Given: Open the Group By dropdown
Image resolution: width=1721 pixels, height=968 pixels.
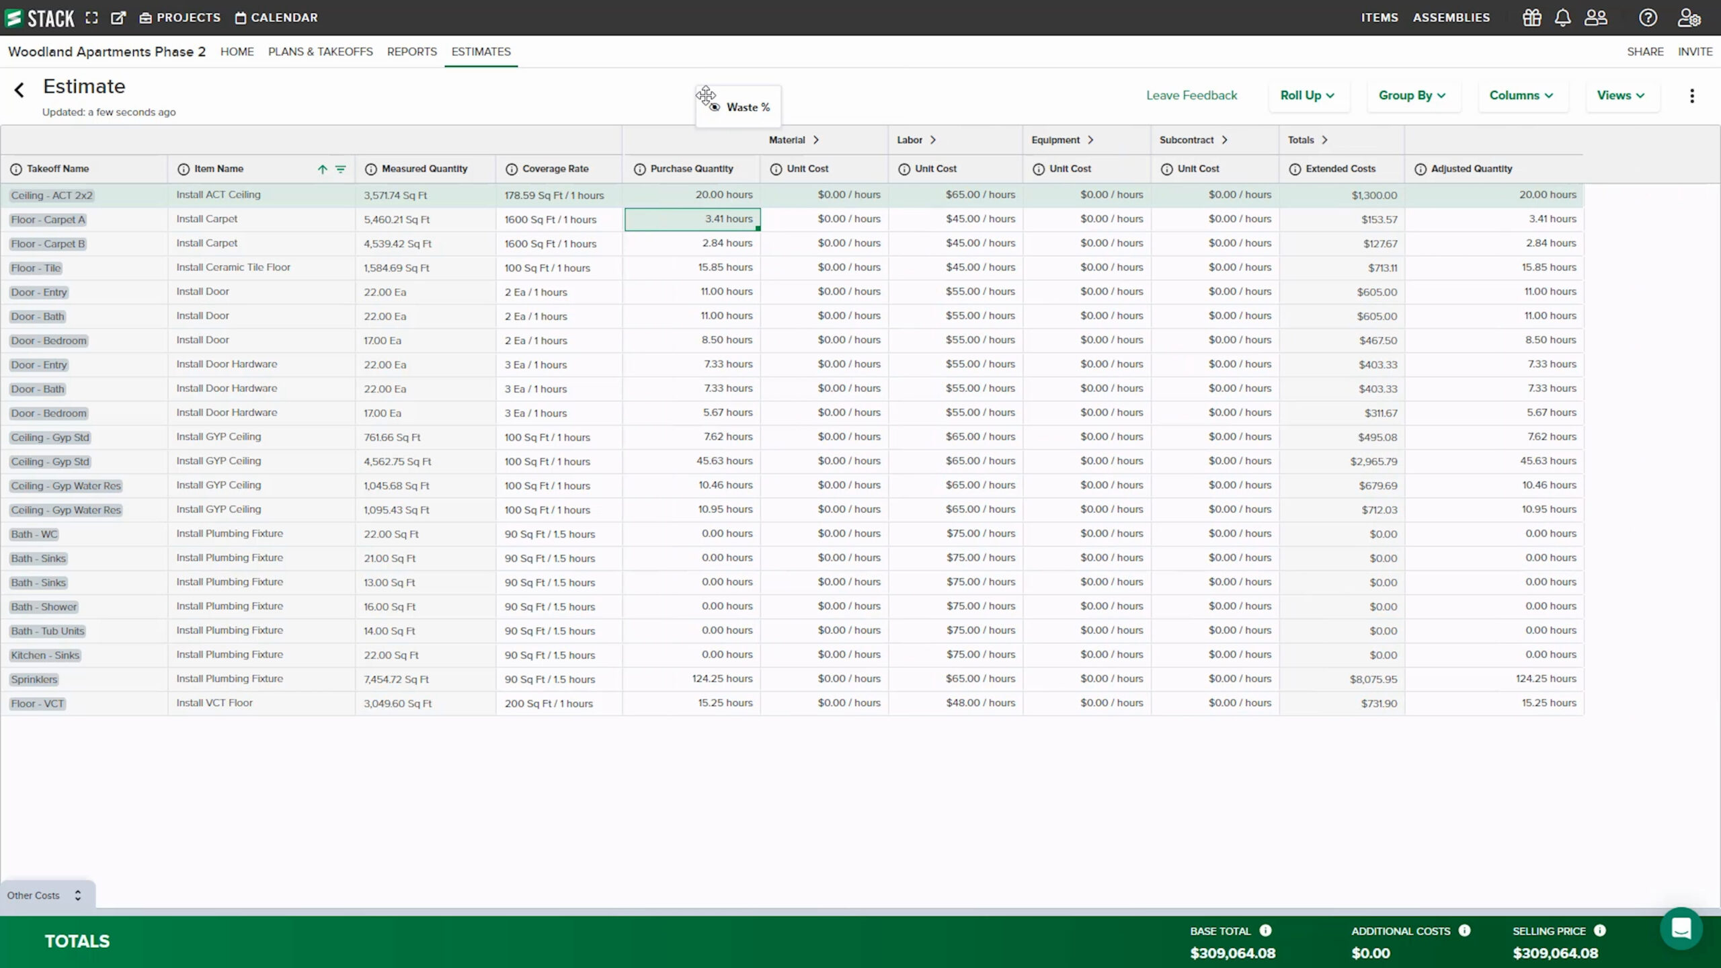Looking at the screenshot, I should coord(1413,95).
